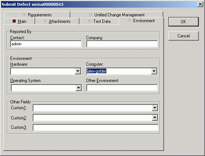Image resolution: width=205 pixels, height=156 pixels.
Task: Open the Operating System dropdown
Action: [x=79, y=88]
